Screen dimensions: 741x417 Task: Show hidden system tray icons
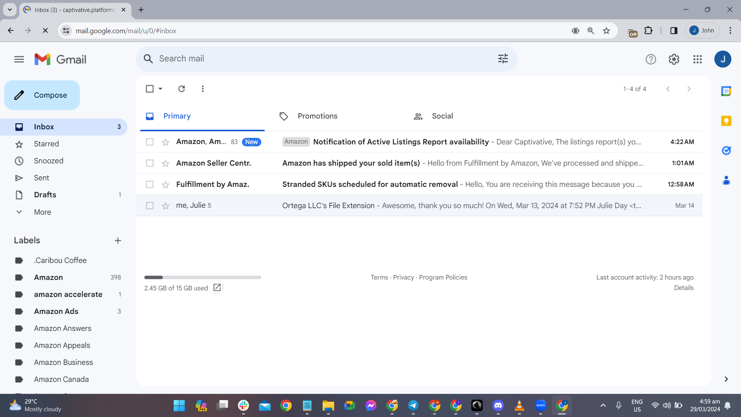603,405
